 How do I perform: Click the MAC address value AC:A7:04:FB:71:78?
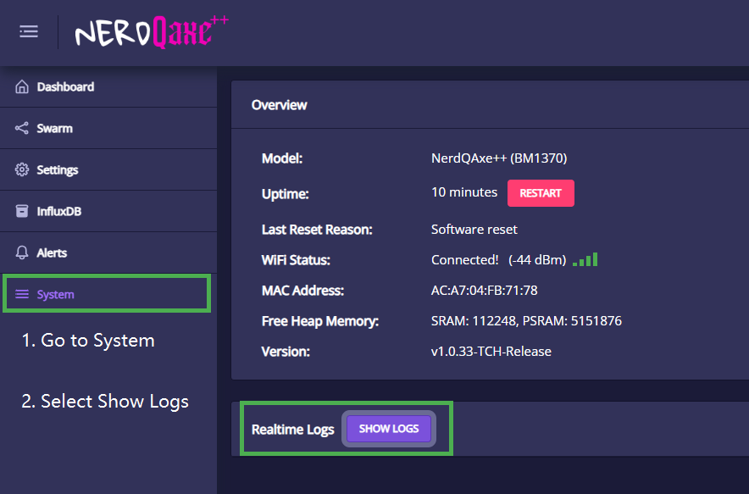(484, 291)
